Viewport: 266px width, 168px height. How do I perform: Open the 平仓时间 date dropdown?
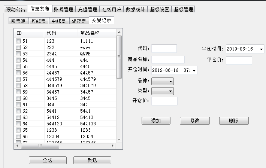[261, 49]
